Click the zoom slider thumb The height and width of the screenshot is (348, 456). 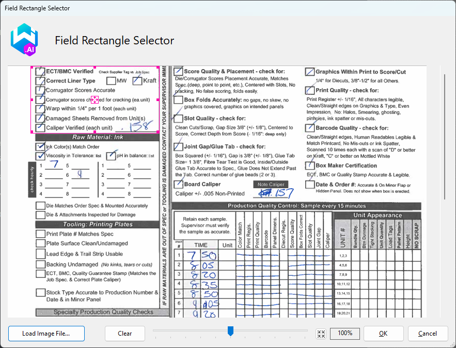coord(230,330)
